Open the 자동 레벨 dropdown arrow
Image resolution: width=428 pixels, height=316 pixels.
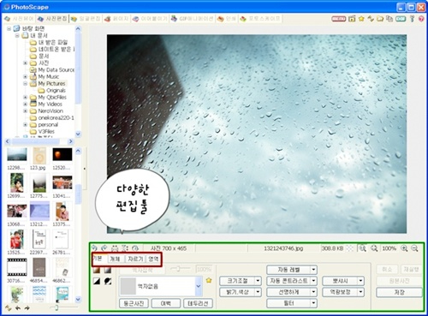(x=313, y=270)
